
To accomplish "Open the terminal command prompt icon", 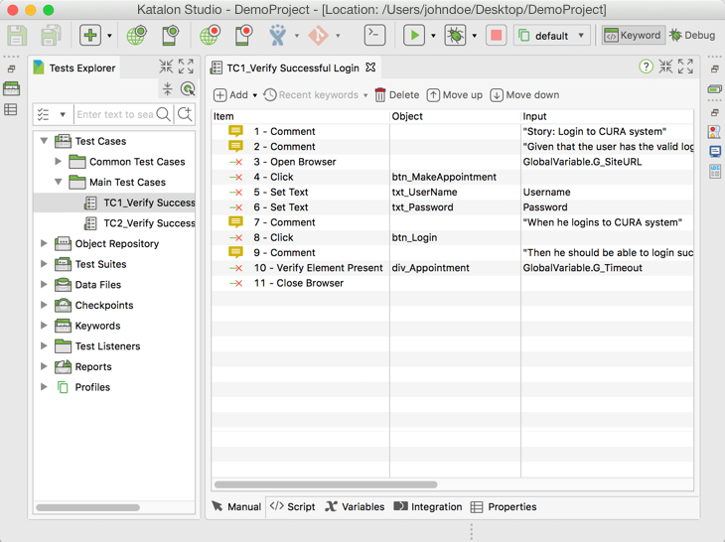I will 374,36.
